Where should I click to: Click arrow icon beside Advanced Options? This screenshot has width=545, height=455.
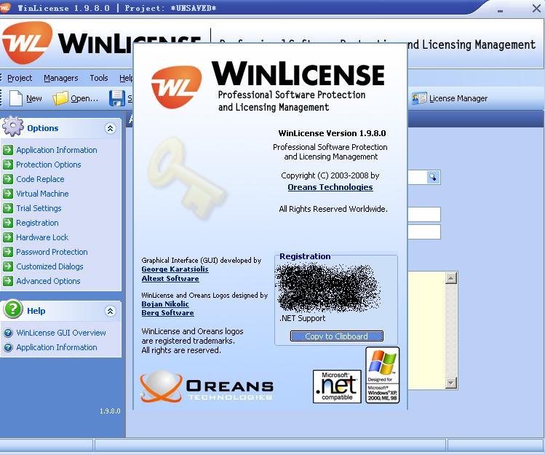click(x=8, y=281)
